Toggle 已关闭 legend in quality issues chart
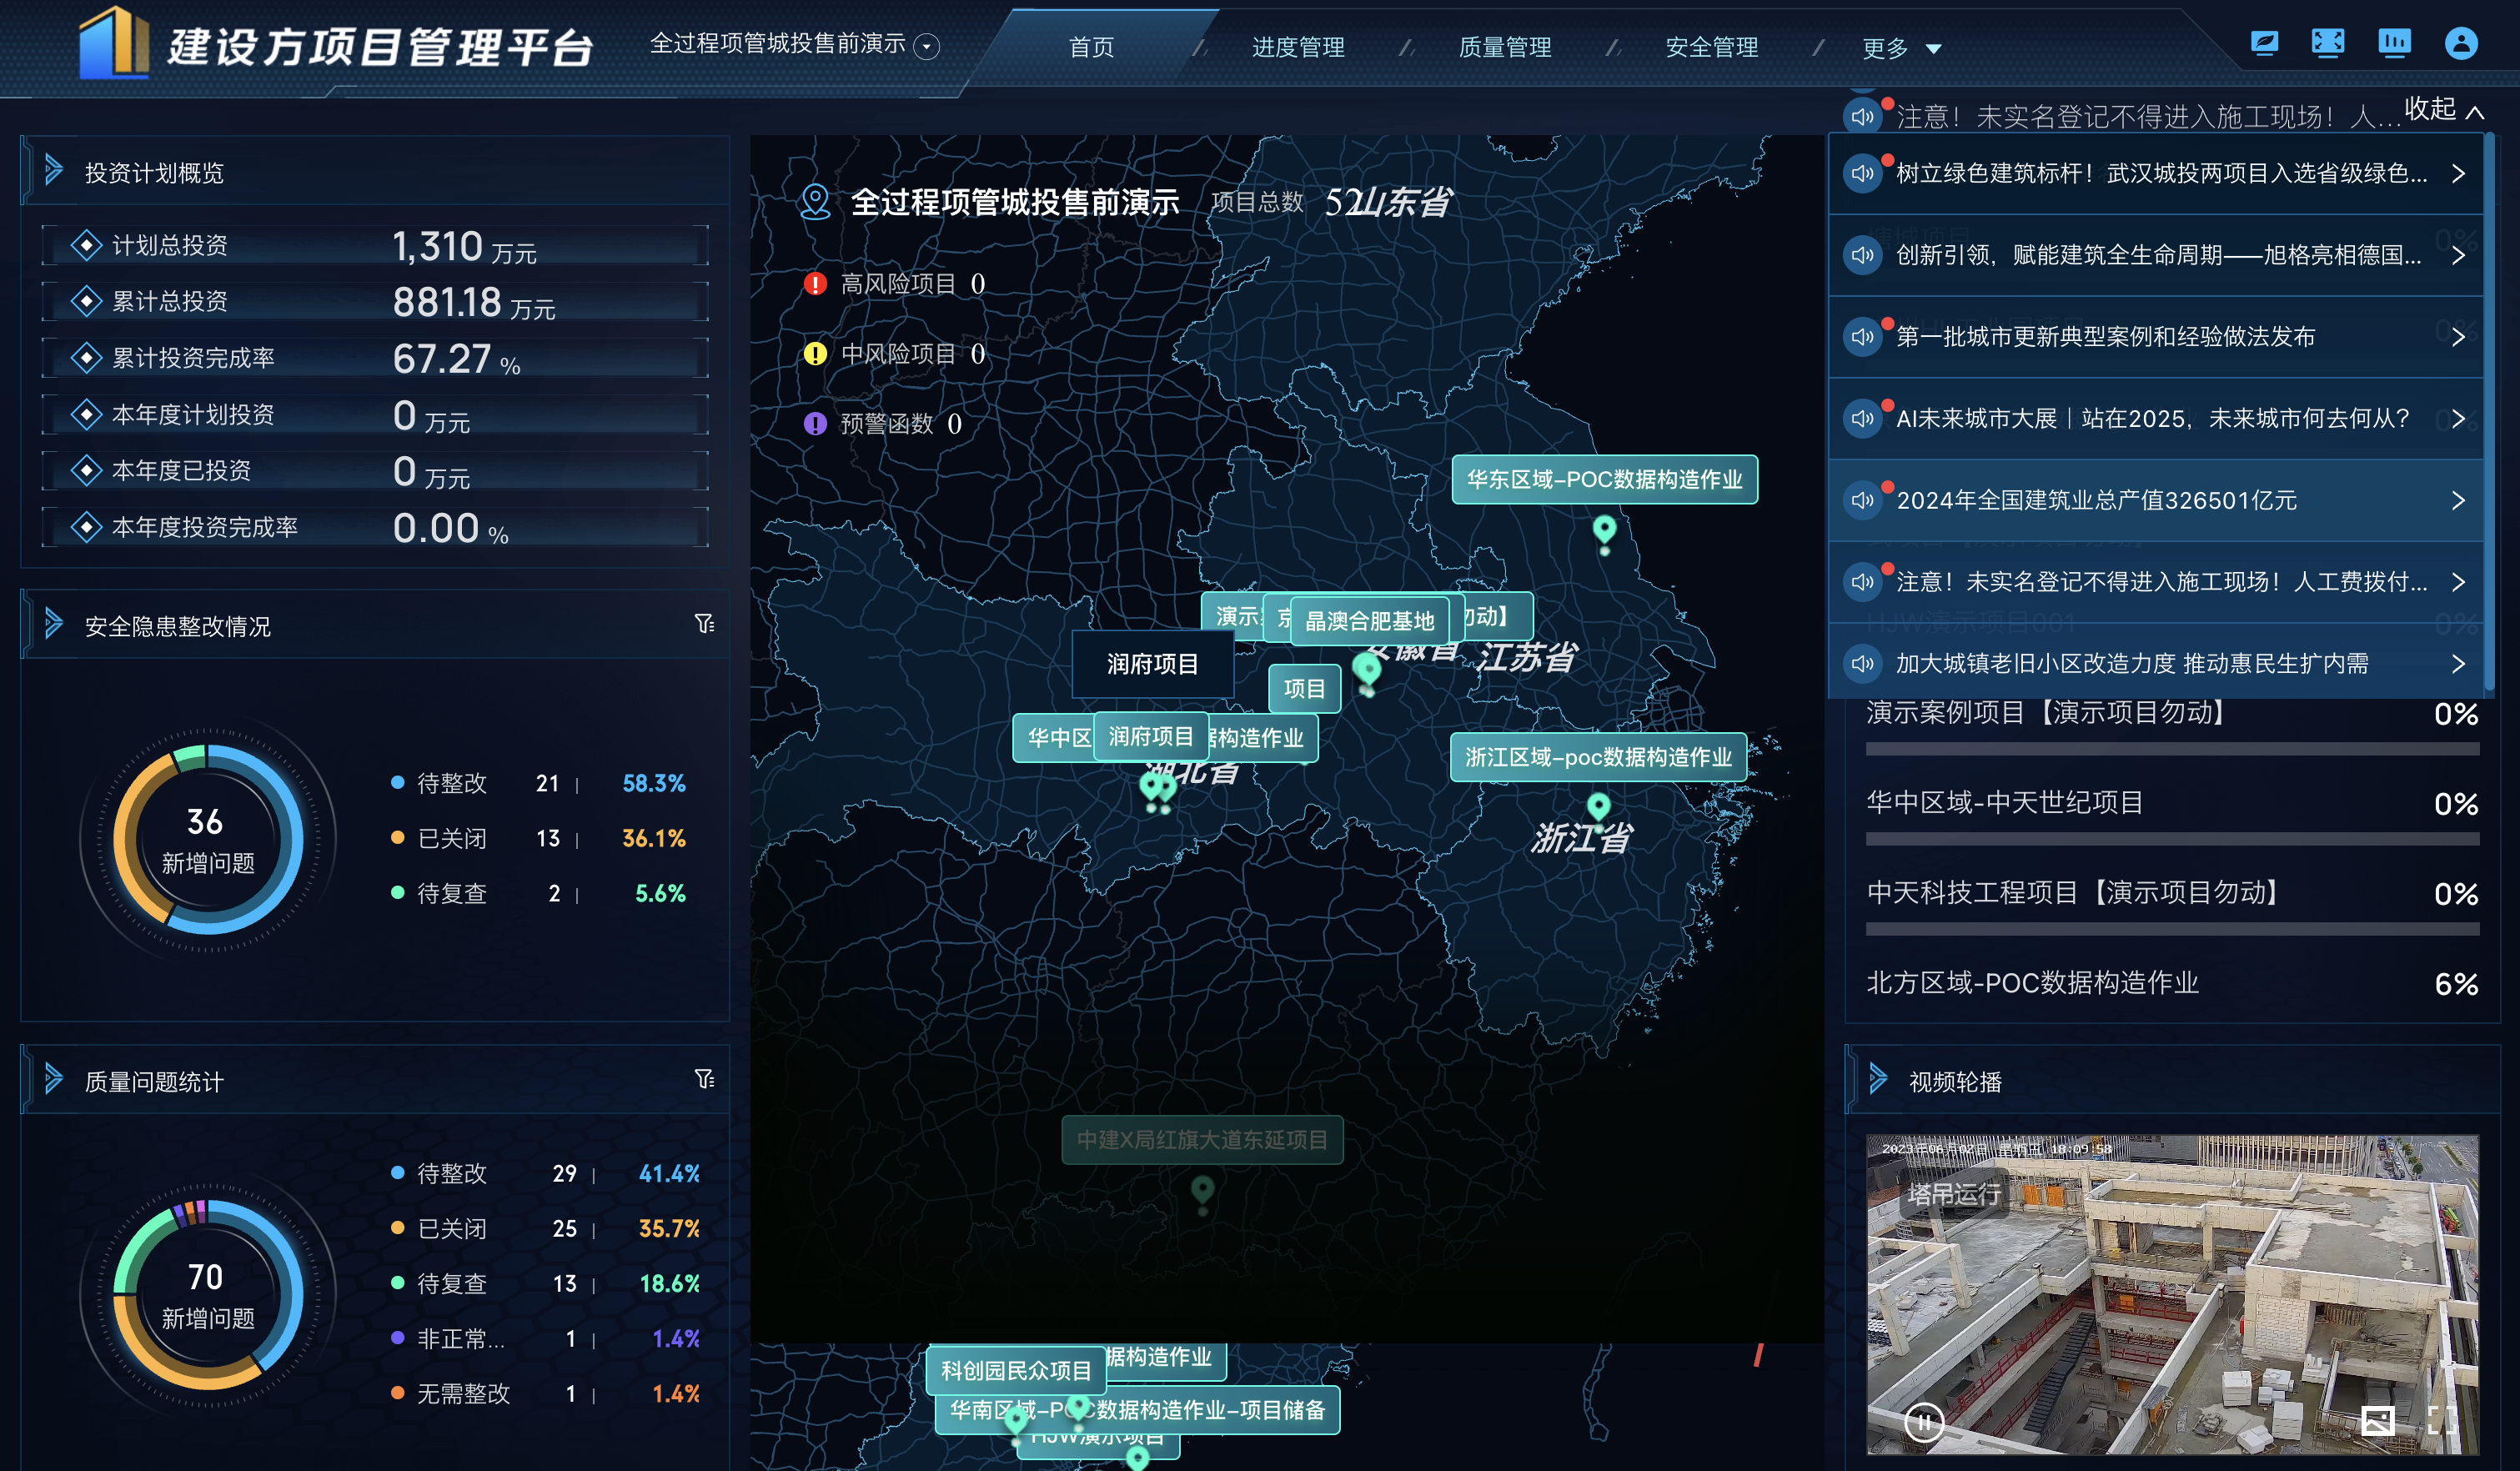Viewport: 2520px width, 1471px height. [451, 1228]
